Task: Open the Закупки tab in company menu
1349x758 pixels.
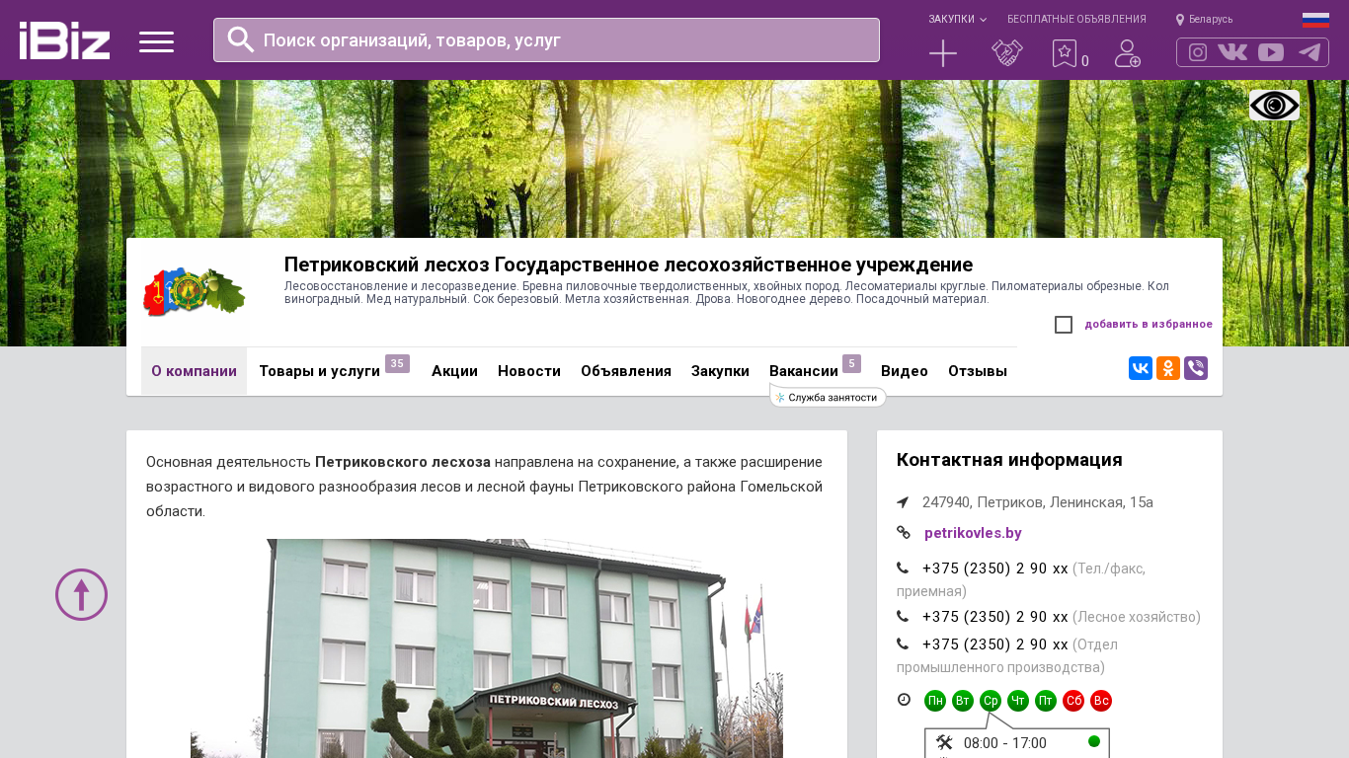Action: tap(720, 371)
